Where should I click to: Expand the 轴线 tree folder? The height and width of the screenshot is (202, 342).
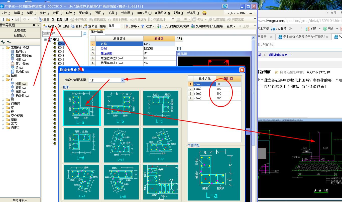coord(3,76)
